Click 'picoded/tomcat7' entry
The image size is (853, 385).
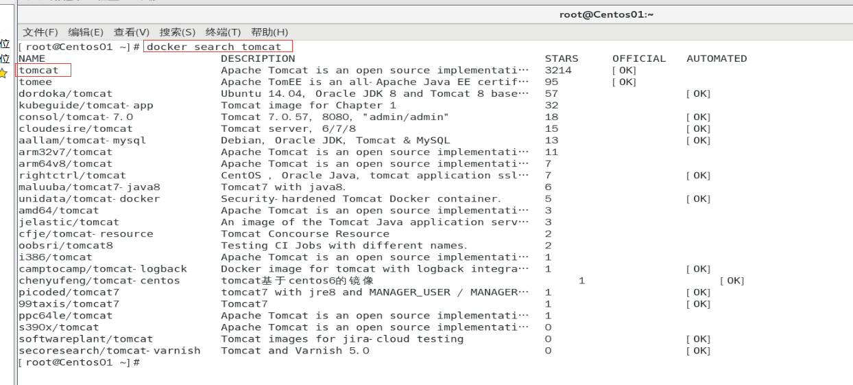[69, 292]
